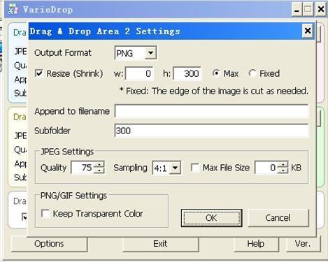
Task: Decrease JPEG Quality with the down arrow
Action: point(99,170)
